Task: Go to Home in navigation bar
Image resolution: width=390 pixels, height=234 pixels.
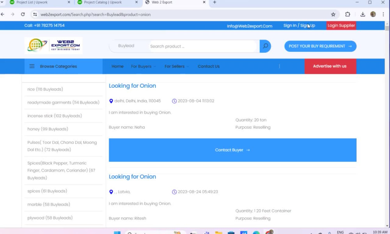Action: [117, 66]
